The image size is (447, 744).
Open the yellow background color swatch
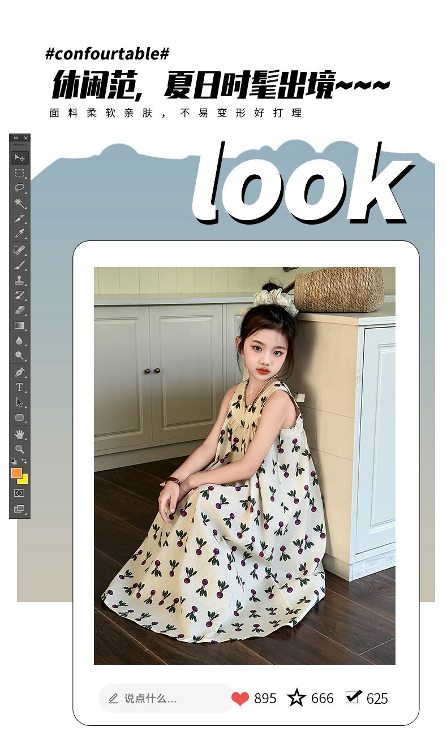point(24,480)
